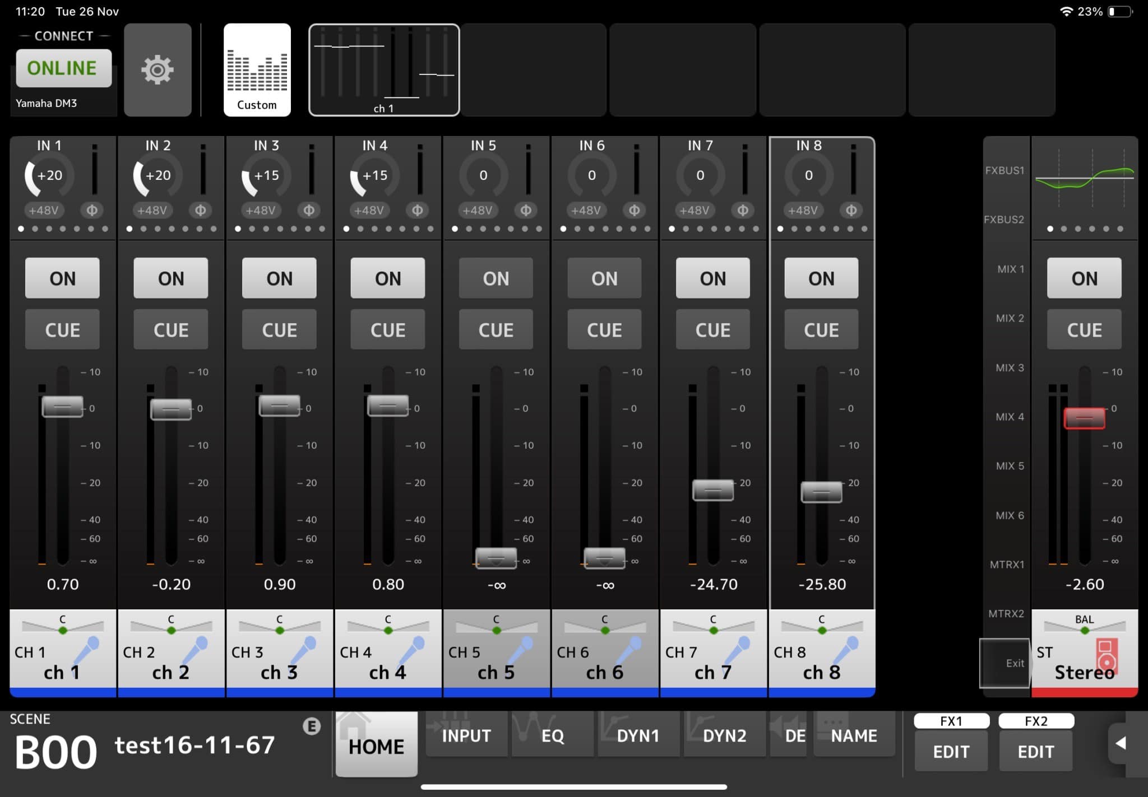This screenshot has width=1148, height=797.
Task: Toggle CH 1 ON button
Action: coord(62,278)
